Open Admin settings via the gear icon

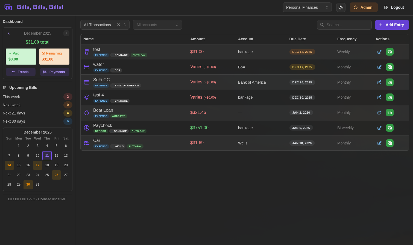pyautogui.click(x=356, y=7)
